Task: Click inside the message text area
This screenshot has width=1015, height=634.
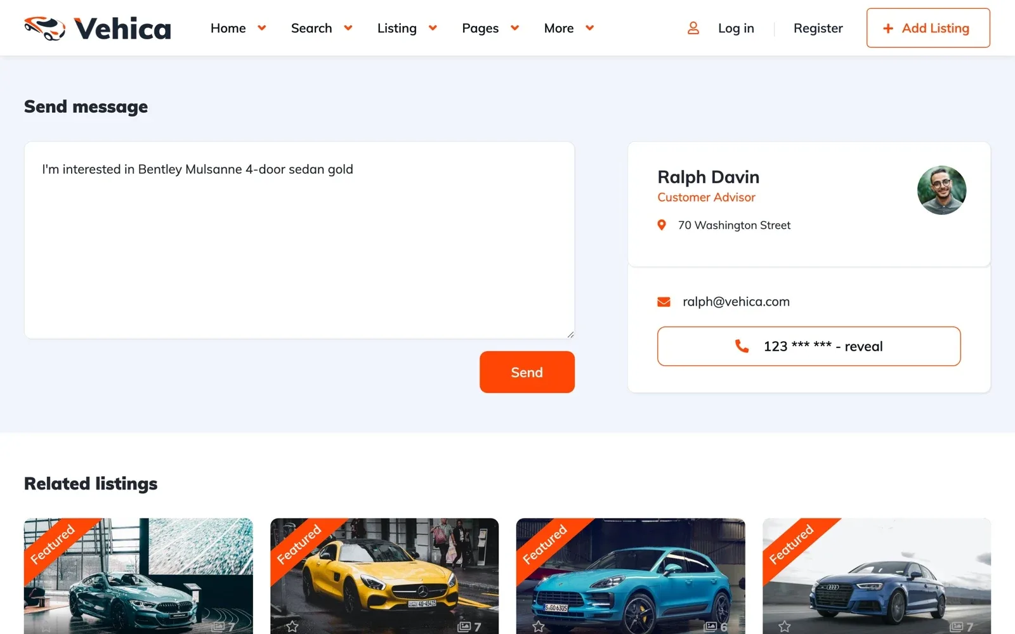Action: point(299,240)
